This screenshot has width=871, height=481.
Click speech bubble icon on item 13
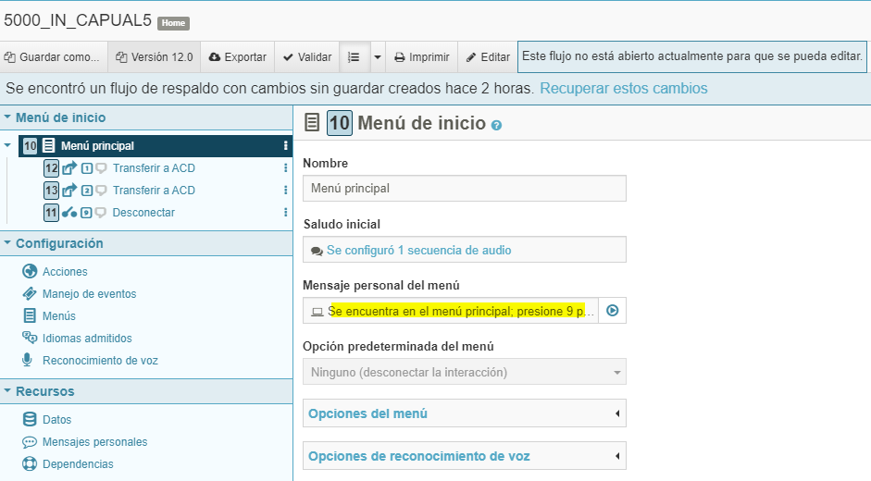pos(101,191)
